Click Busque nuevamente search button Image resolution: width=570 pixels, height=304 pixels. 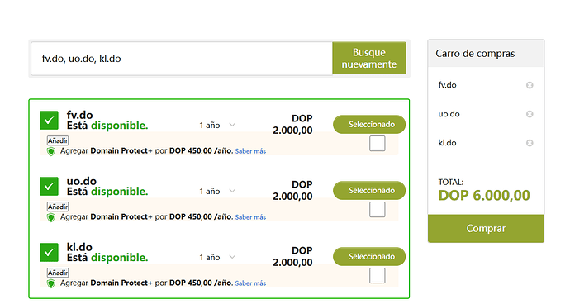coord(369,58)
